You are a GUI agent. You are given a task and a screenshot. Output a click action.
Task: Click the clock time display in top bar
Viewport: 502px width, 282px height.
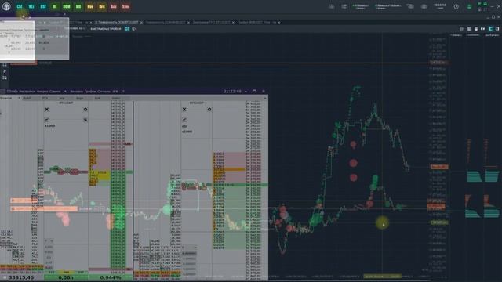[x=440, y=6]
